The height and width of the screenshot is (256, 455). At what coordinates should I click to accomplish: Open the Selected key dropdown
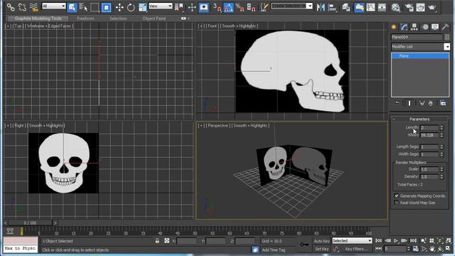click(352, 240)
